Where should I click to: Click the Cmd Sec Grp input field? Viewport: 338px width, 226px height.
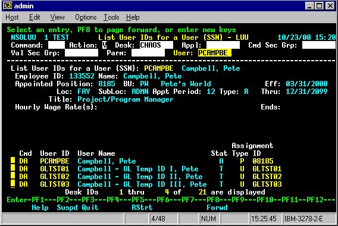[319, 45]
